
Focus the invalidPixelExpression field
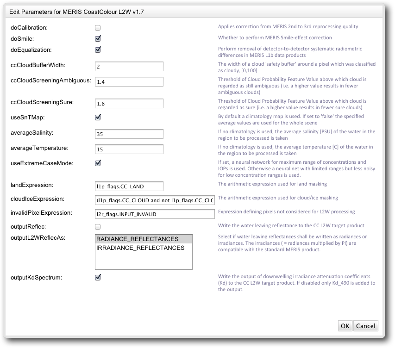155,214
